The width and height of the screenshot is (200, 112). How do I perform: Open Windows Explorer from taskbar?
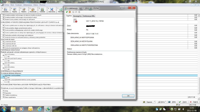click(x=13, y=109)
